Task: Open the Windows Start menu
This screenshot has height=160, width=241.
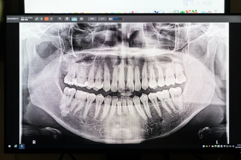Action: [9, 146]
